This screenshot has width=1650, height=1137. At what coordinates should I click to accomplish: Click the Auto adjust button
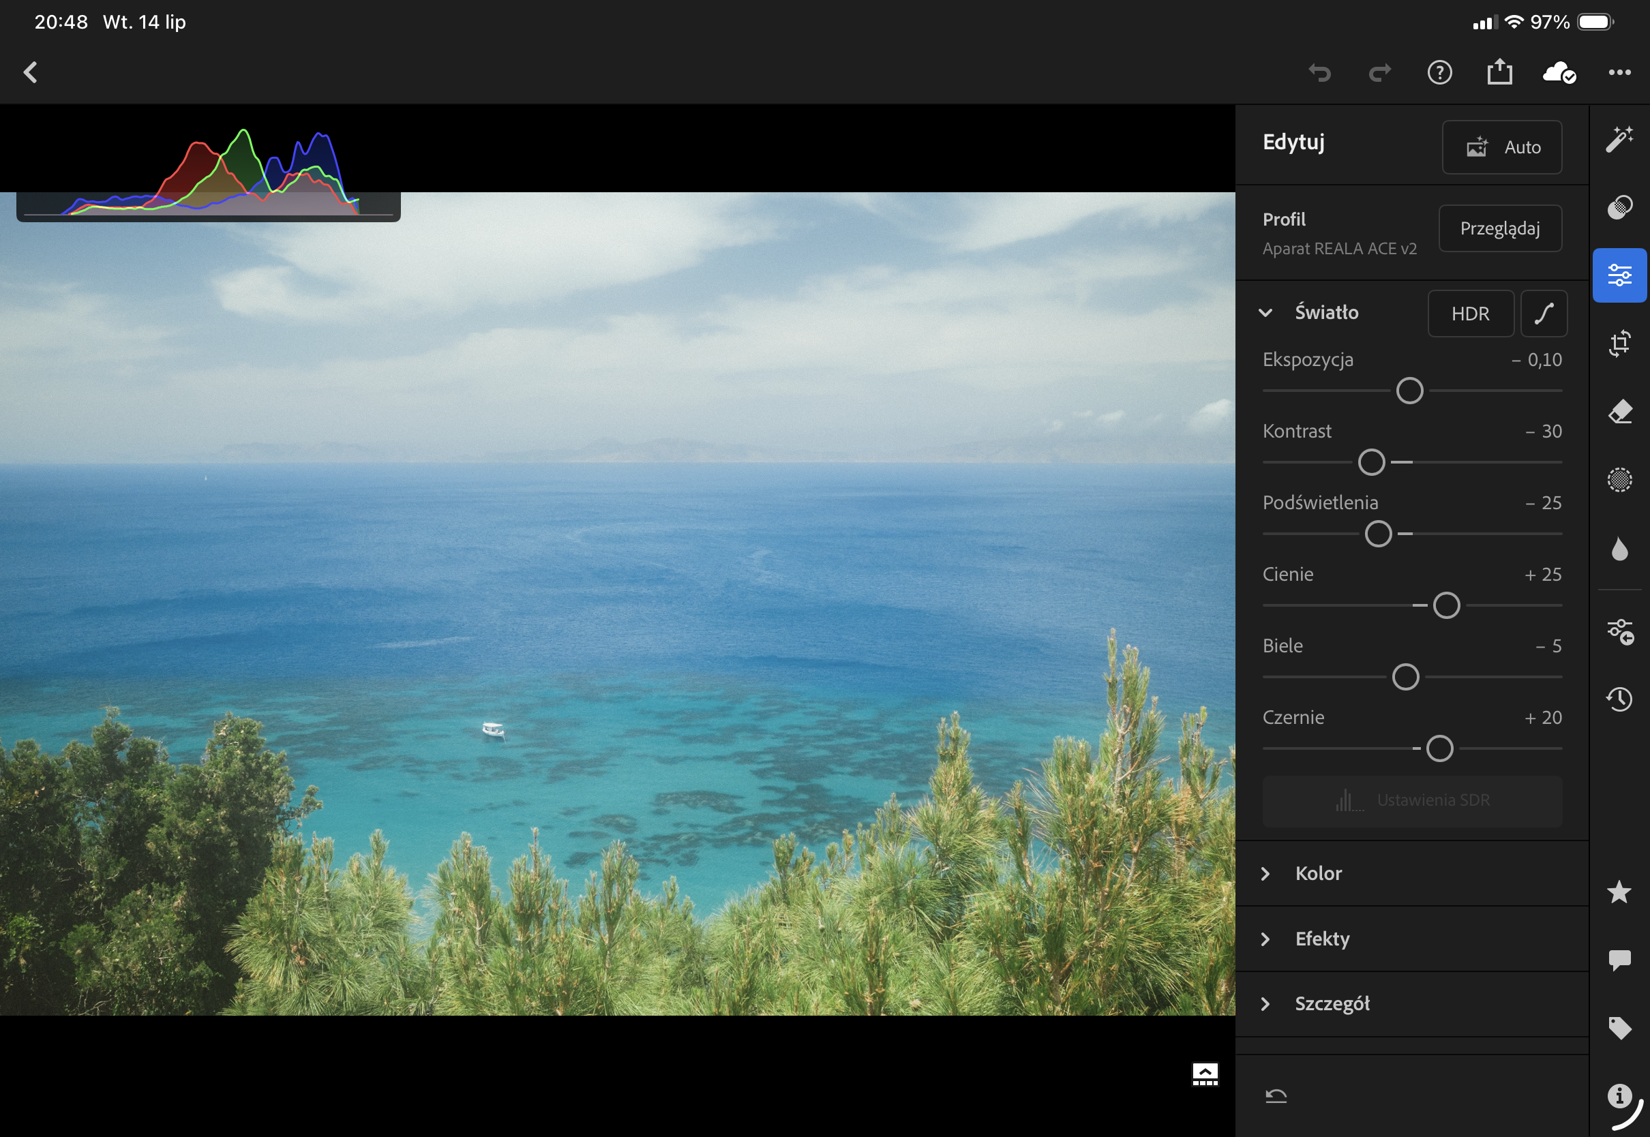(1502, 147)
